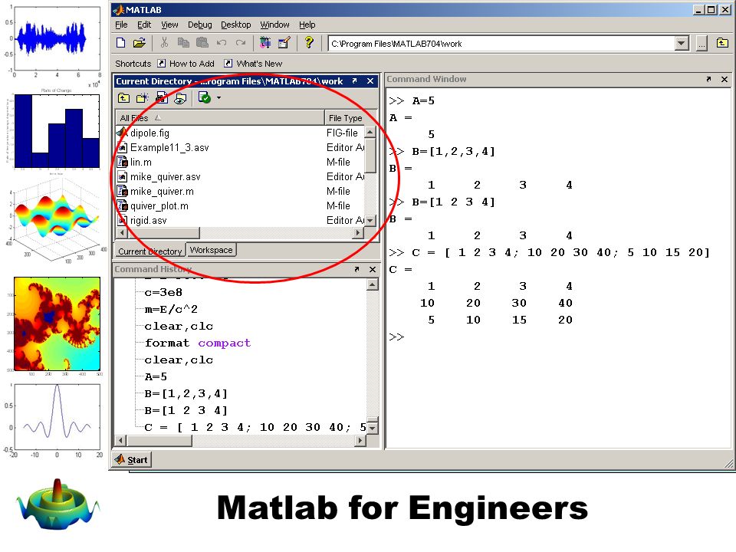
Task: Click the Open file folder icon
Action: 139,43
